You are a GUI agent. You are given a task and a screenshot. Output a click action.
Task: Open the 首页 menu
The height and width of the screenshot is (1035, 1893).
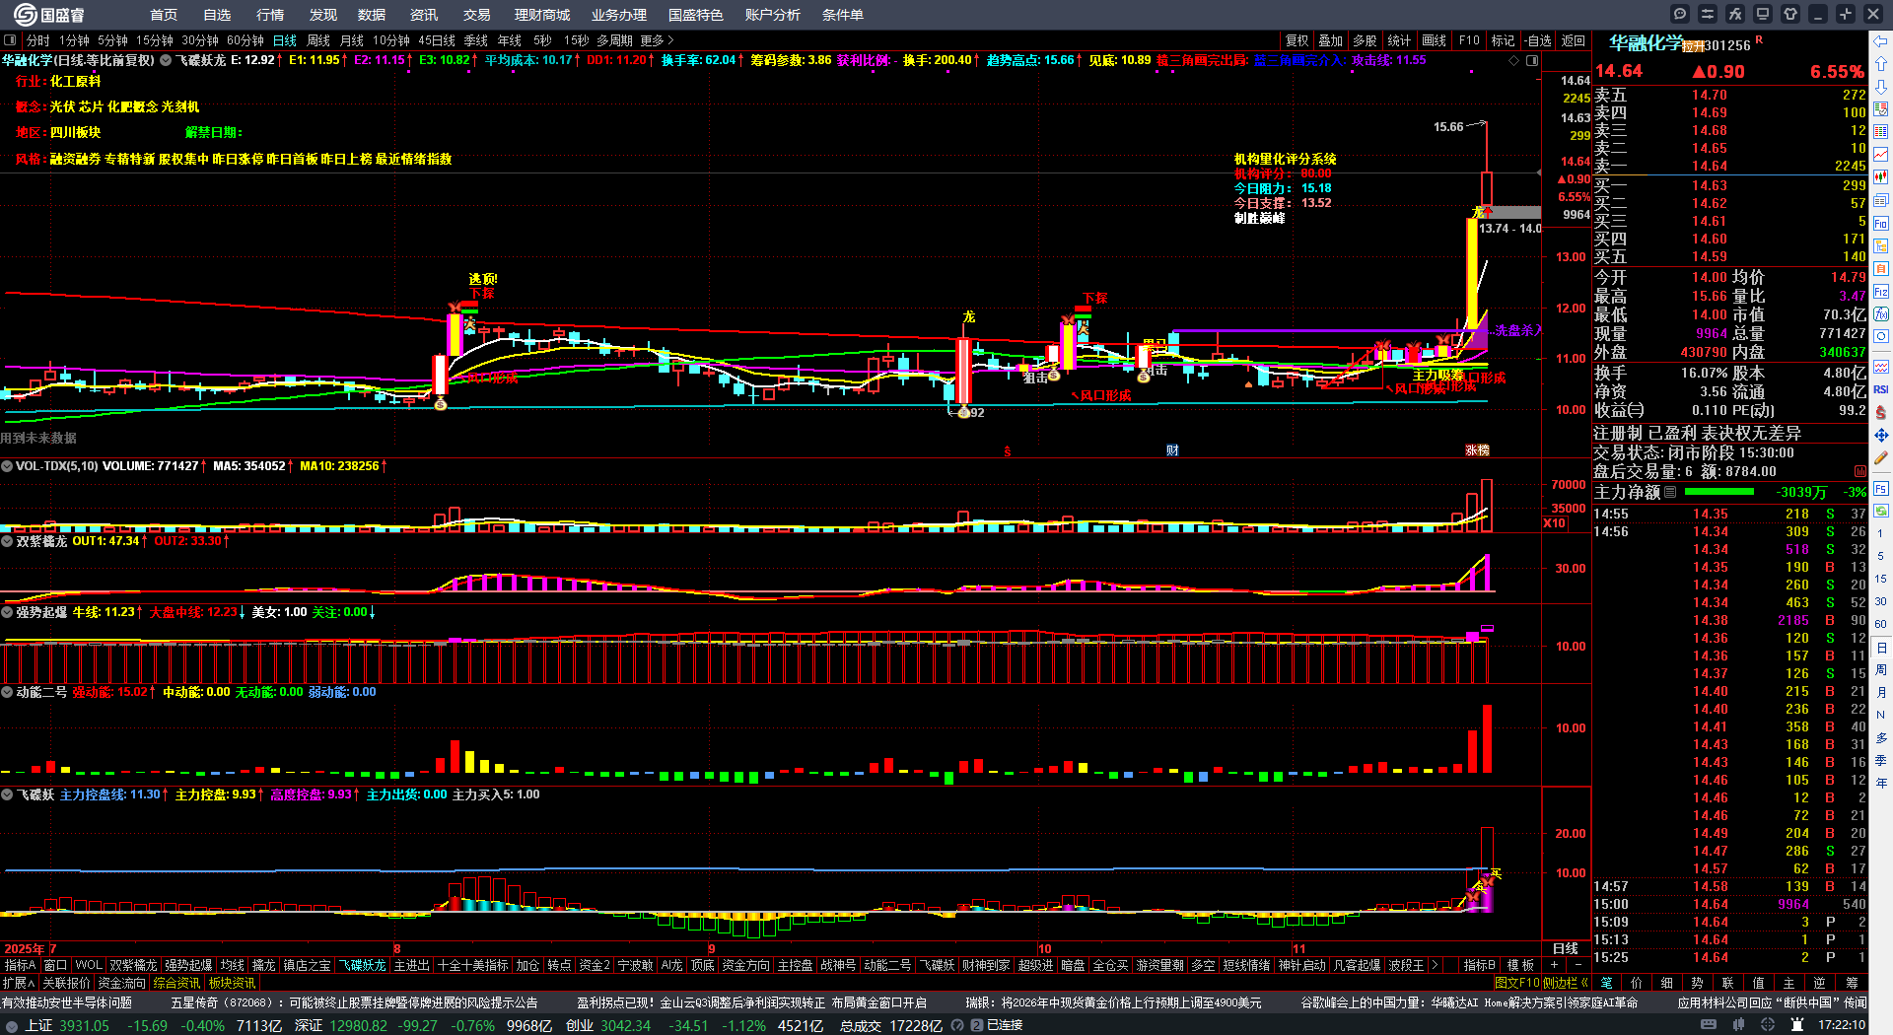(x=164, y=15)
